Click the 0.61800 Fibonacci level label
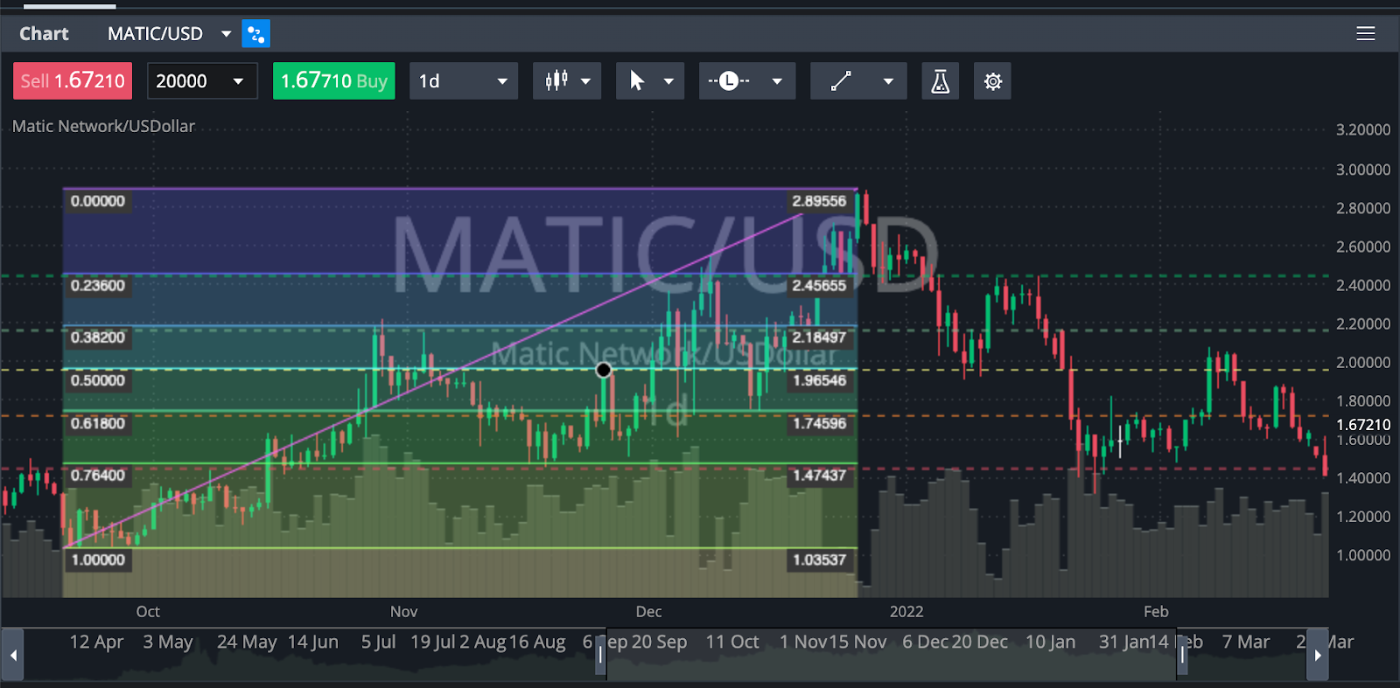This screenshot has width=1400, height=688. point(98,424)
